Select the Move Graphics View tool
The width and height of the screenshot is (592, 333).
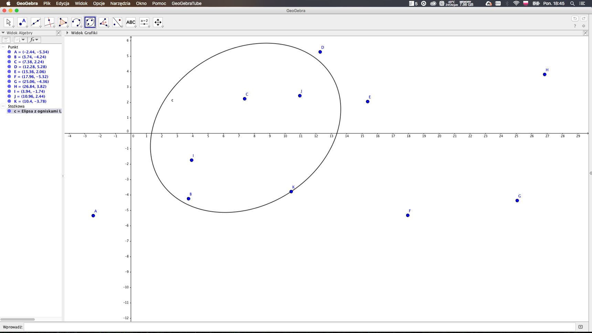pyautogui.click(x=158, y=22)
